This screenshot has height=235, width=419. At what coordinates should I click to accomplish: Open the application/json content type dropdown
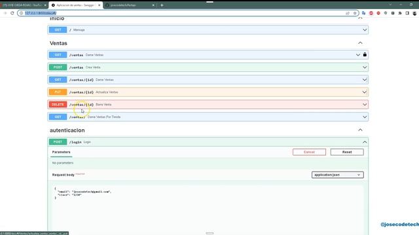[x=338, y=175]
